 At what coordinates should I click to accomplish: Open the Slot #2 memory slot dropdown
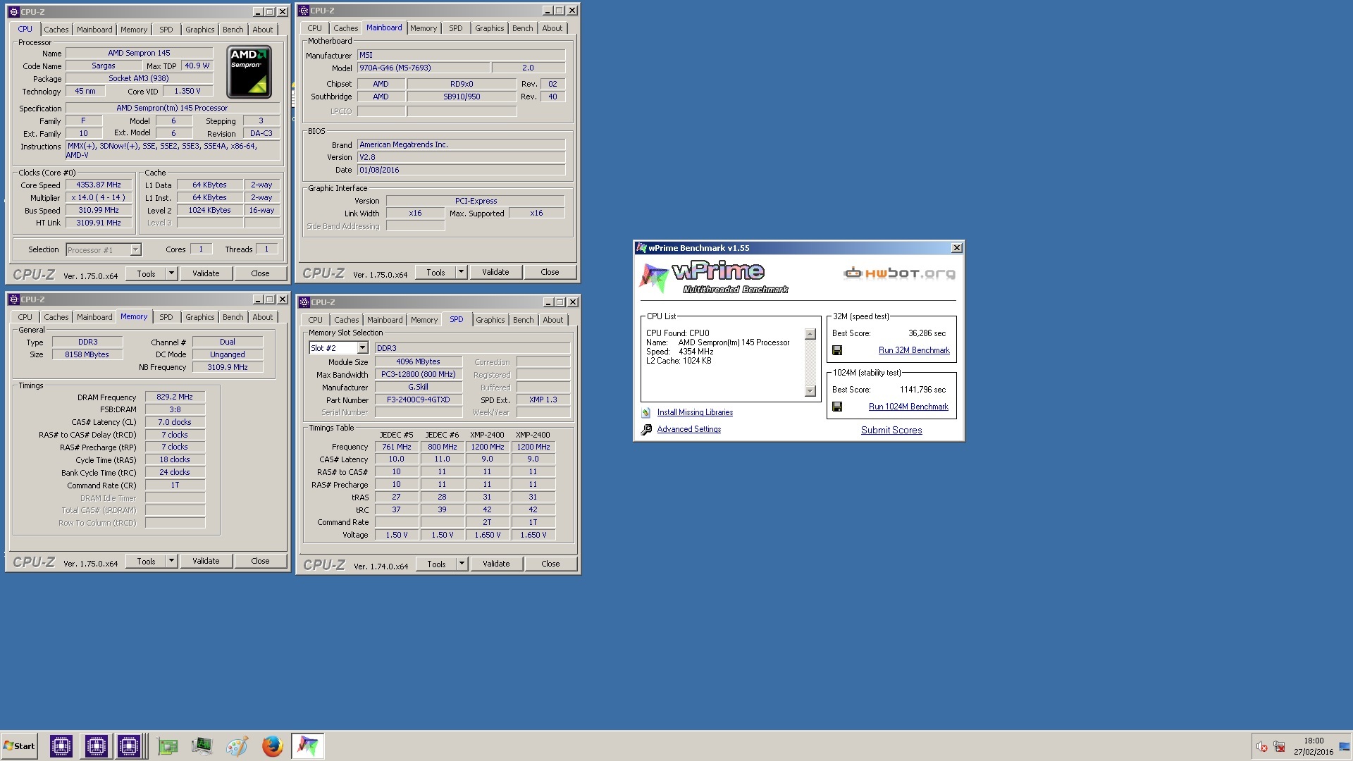tap(362, 348)
